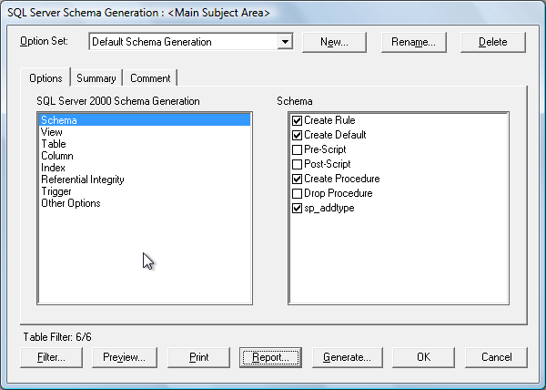Click the Default Schema Generation combo box
Viewport: 546px width, 390px height.
[x=191, y=42]
